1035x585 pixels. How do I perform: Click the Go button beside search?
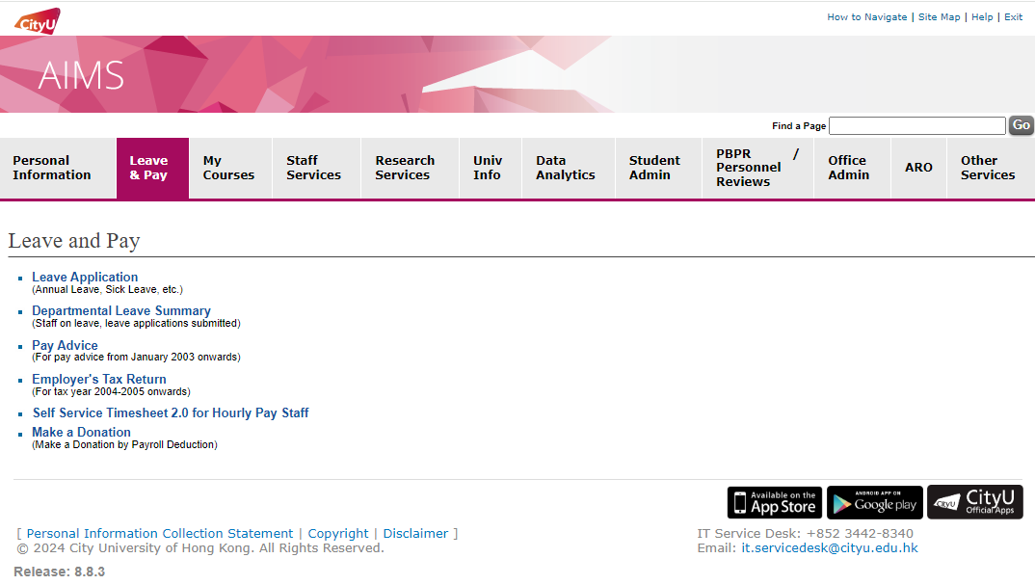point(1021,125)
